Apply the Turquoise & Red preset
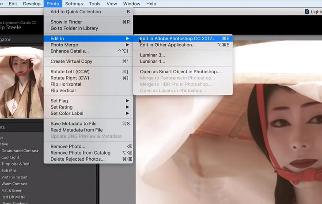 point(15,164)
